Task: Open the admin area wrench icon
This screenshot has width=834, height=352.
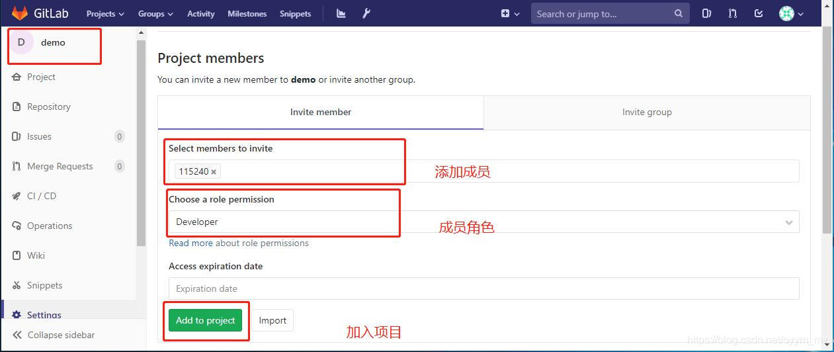Action: point(366,13)
